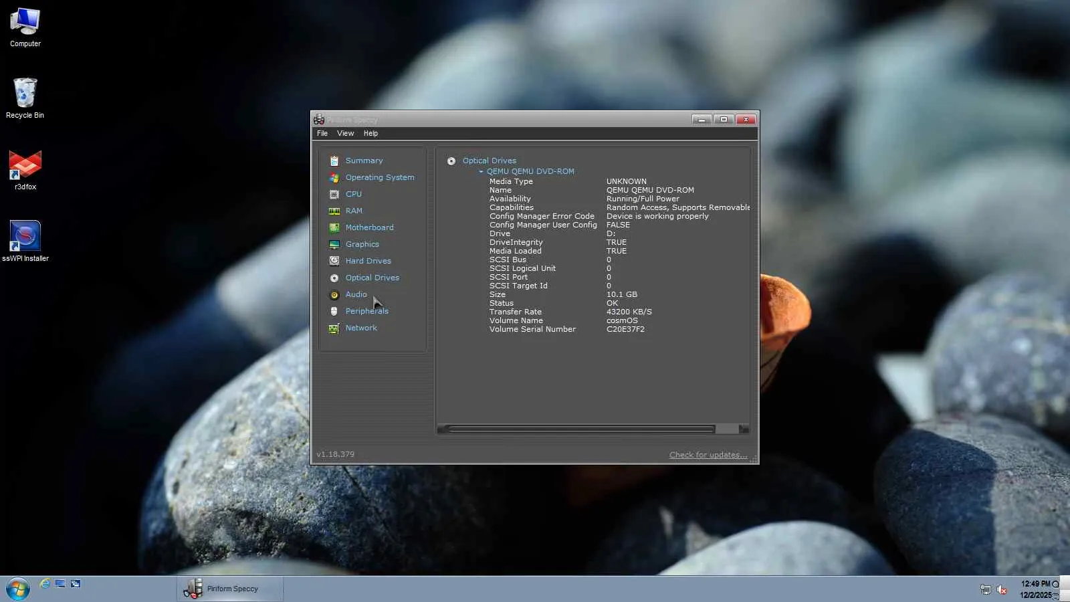
Task: Minimize the Speccy window
Action: point(702,119)
